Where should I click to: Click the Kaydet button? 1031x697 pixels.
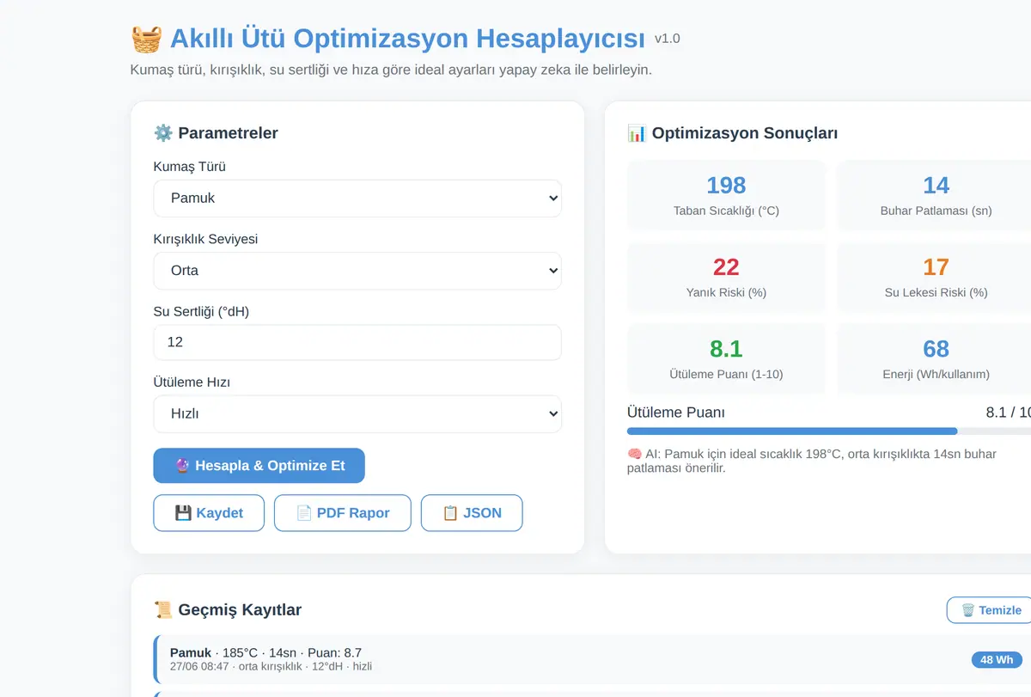tap(209, 513)
